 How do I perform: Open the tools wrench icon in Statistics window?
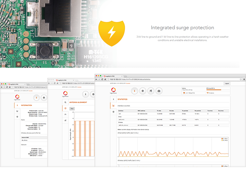[x=151, y=91]
